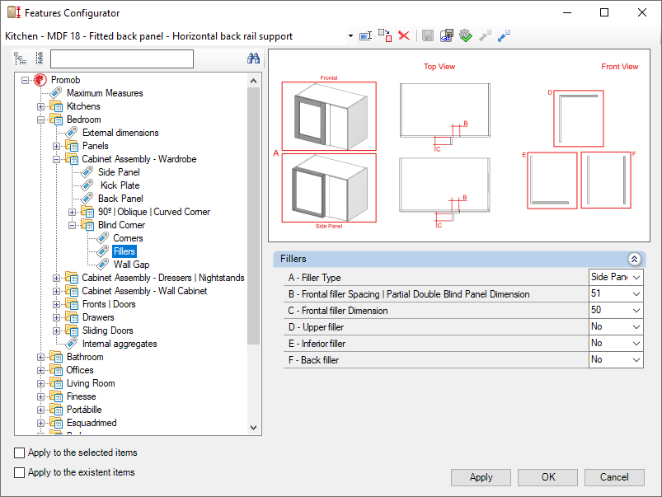Click the tree scrollbar down arrow
662x497 pixels.
coord(253,427)
